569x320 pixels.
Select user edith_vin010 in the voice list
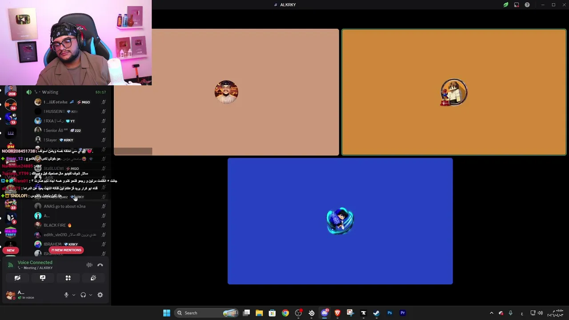(x=70, y=235)
